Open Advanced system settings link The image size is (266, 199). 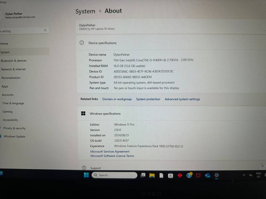[182, 99]
